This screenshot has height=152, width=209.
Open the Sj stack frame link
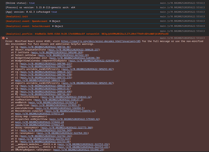(x=46, y=66)
